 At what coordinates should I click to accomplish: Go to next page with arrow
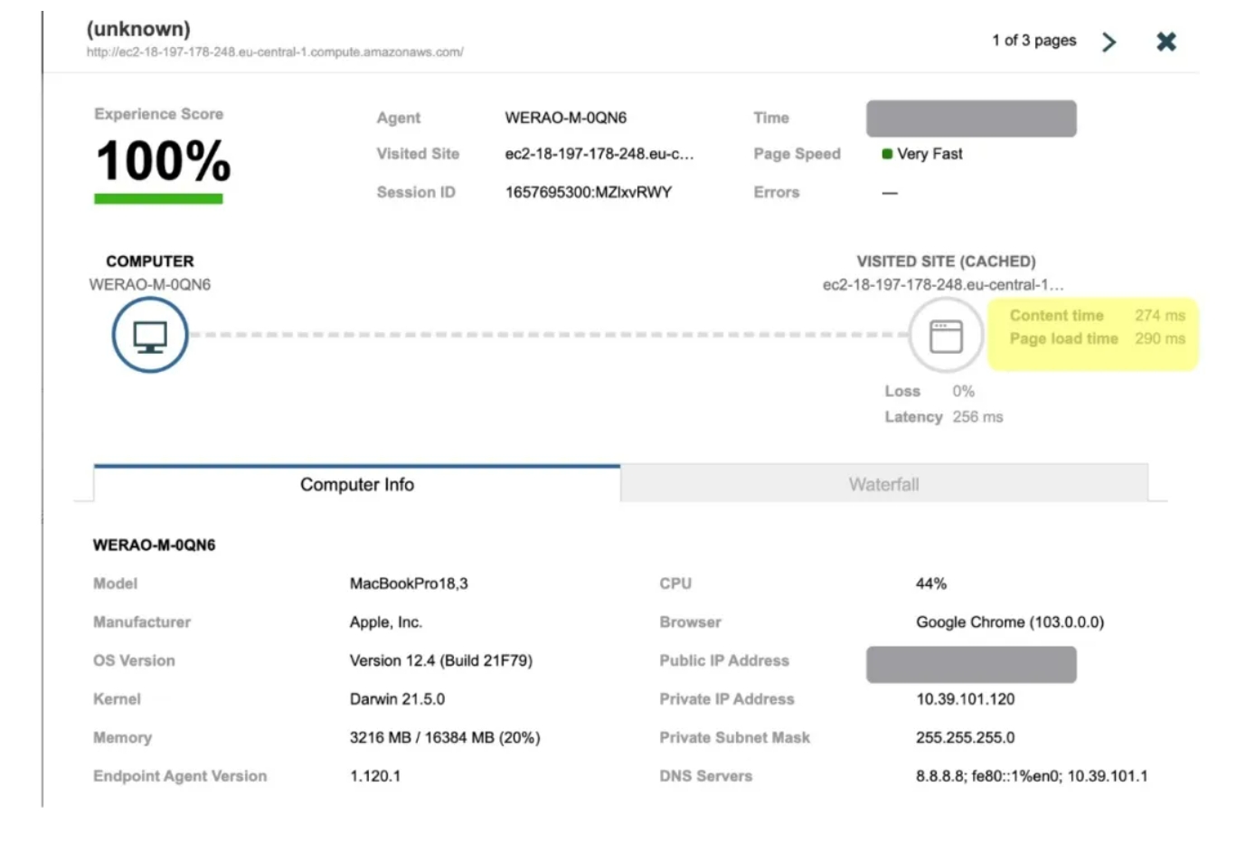coord(1109,42)
